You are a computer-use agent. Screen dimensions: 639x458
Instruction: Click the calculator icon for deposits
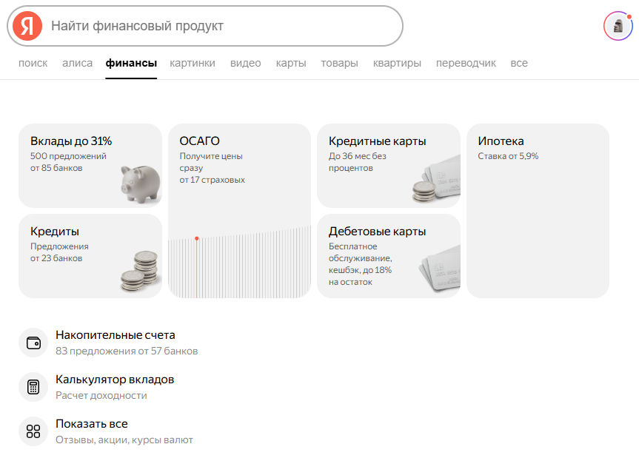click(x=33, y=387)
